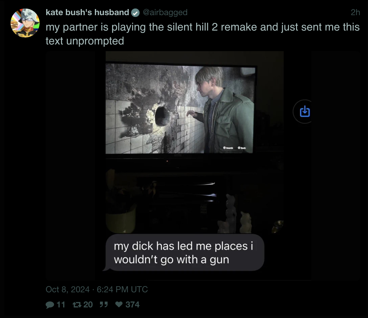Image resolution: width=368 pixels, height=318 pixels.
Task: Open the profile avatar of kate bush's husband
Action: click(x=25, y=23)
